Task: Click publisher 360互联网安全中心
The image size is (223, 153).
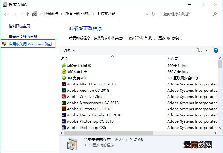Action: coord(183,78)
